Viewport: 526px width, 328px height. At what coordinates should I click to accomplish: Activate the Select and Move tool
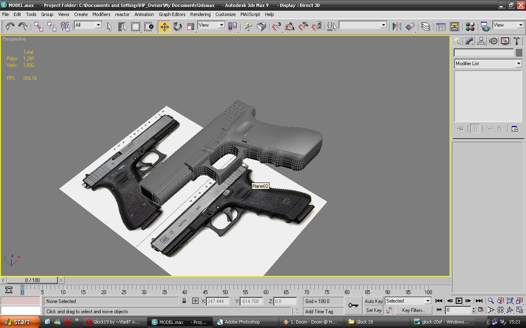(x=164, y=27)
